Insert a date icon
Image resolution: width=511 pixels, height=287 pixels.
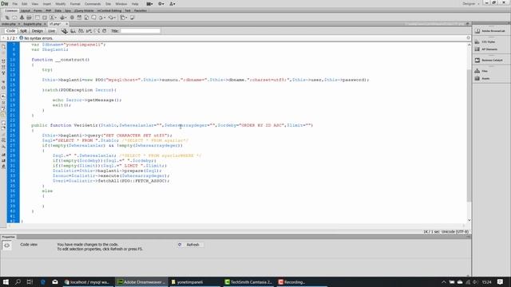(x=79, y=18)
